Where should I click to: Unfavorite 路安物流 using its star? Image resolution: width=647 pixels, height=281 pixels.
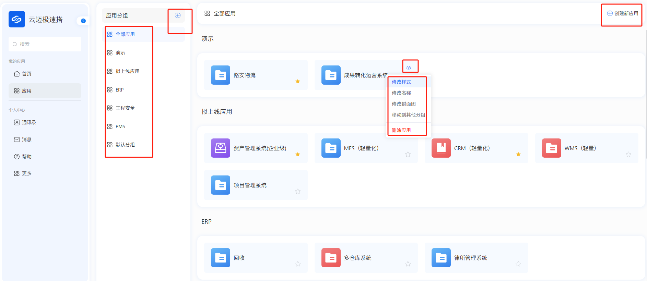[298, 81]
